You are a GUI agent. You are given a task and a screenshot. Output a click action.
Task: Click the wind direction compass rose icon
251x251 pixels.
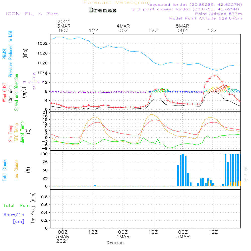click(x=34, y=82)
